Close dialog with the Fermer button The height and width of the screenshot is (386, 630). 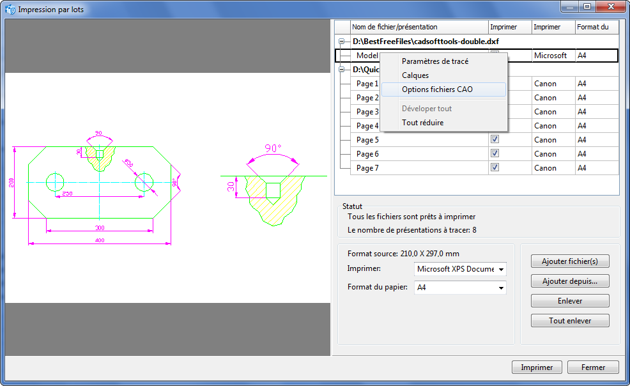coord(594,367)
